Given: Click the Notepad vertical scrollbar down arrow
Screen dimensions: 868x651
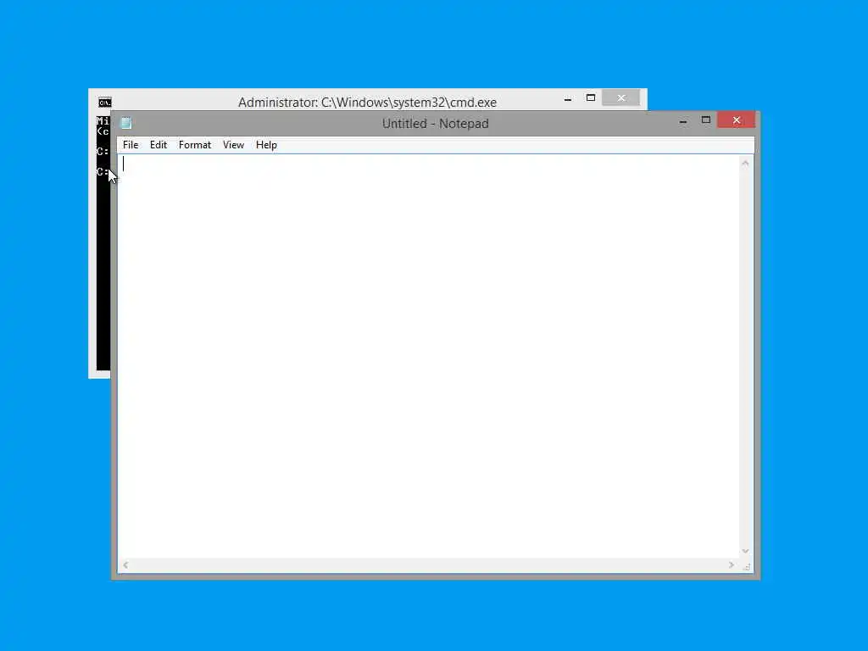Looking at the screenshot, I should (x=745, y=551).
